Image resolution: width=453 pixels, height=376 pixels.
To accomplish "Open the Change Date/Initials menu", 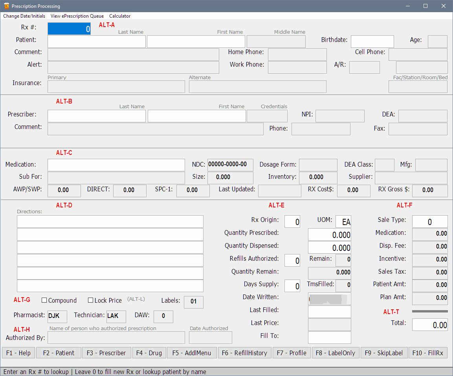I will [24, 16].
